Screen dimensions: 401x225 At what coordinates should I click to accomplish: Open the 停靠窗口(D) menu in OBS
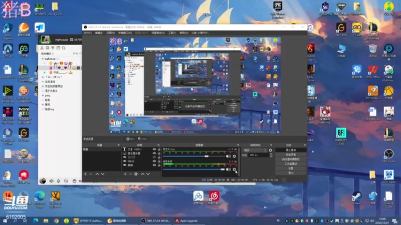[125, 33]
